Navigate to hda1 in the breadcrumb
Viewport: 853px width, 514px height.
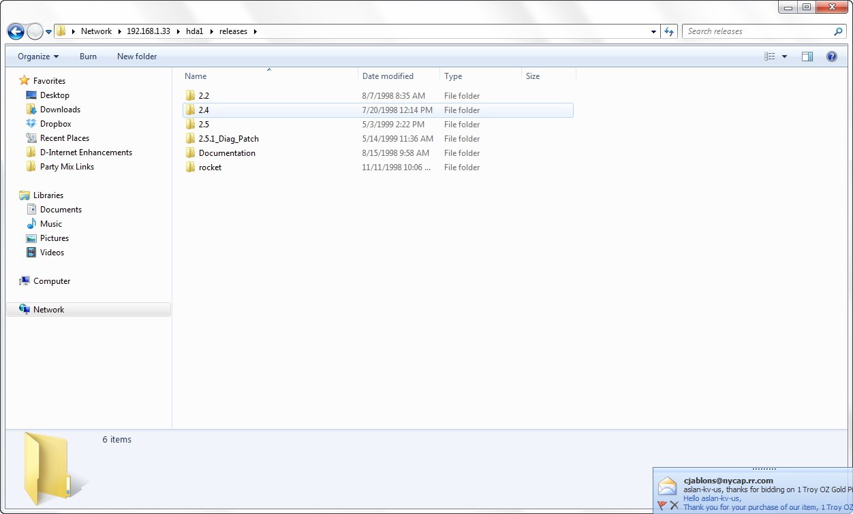pos(194,31)
